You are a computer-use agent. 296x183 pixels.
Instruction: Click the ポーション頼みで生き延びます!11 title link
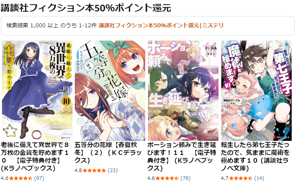coord(182,156)
